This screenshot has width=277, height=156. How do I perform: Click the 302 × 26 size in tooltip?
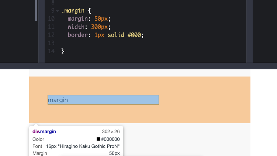pyautogui.click(x=111, y=132)
